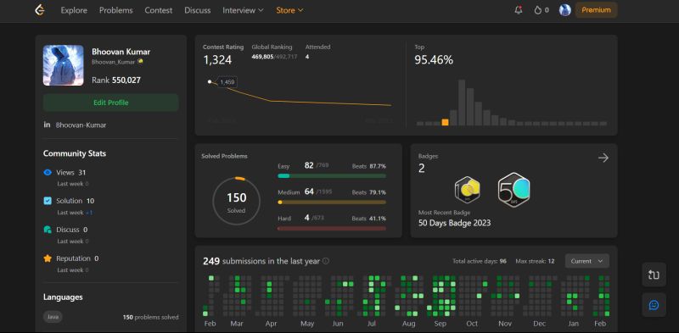
Task: Click the Edit Profile button
Action: tap(111, 103)
